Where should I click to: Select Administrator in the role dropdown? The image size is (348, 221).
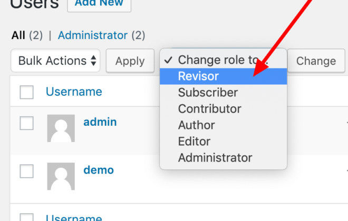click(223, 158)
